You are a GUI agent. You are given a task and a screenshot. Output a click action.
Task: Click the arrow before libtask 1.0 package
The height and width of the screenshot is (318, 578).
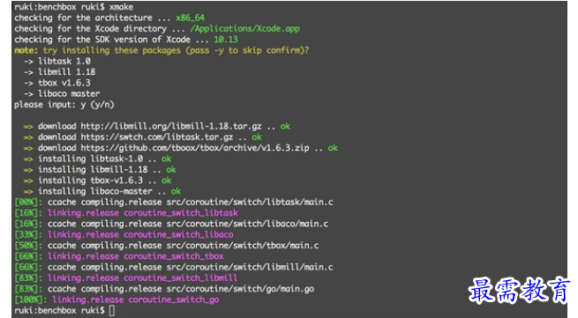[28, 61]
